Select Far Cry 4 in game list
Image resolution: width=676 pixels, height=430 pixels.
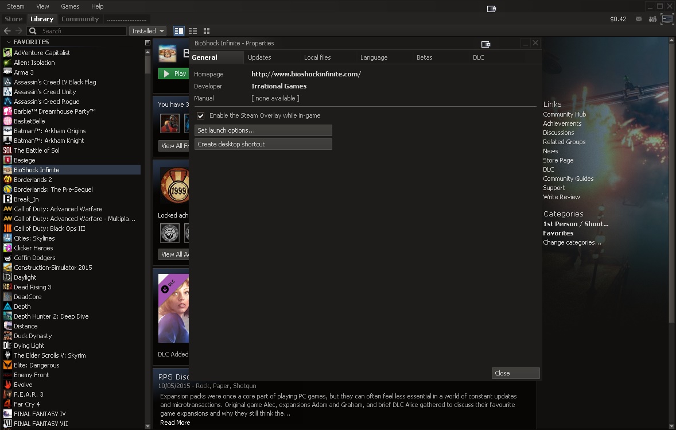pyautogui.click(x=27, y=404)
